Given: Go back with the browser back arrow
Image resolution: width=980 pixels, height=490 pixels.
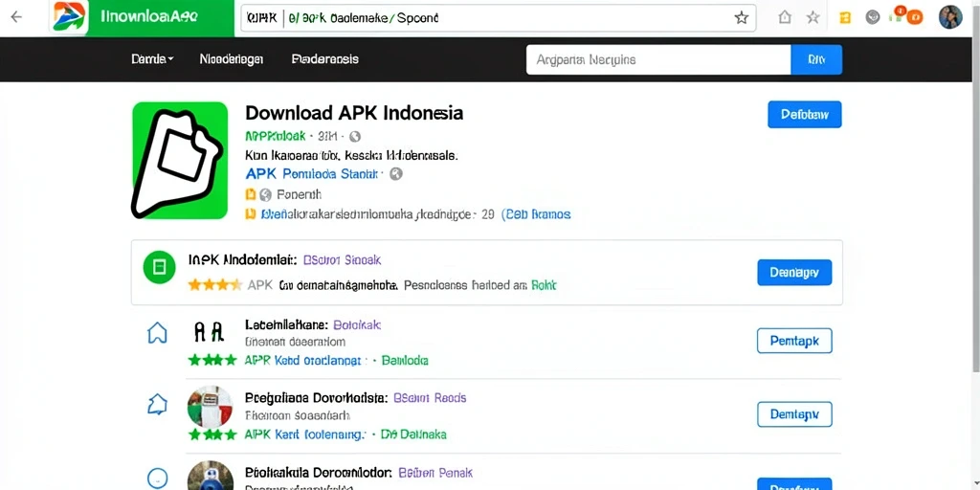Looking at the screenshot, I should point(16,17).
